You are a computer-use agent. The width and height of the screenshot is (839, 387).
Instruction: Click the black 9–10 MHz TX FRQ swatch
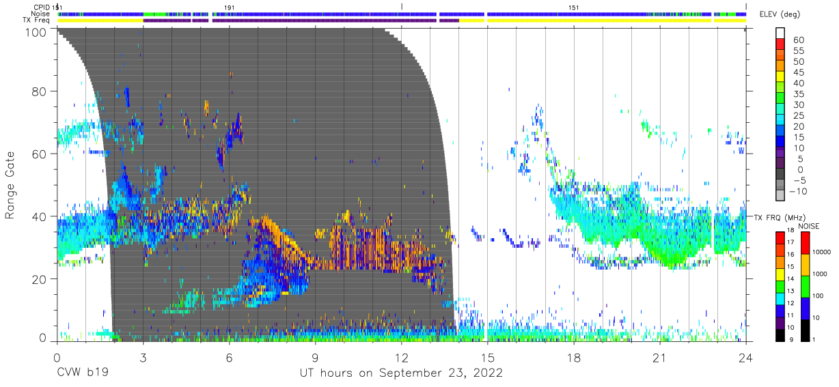(780, 335)
